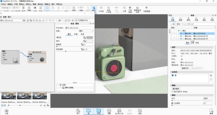The width and height of the screenshot is (217, 115).
Task: Click the save icon in material graph toolbar
Action: point(24,20)
